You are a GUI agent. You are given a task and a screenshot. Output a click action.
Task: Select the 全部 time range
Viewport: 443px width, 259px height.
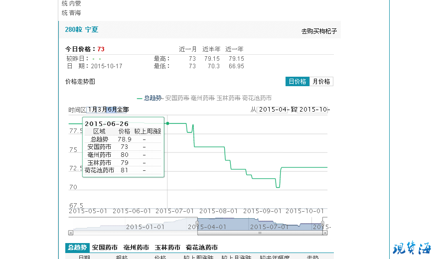(x=123, y=110)
